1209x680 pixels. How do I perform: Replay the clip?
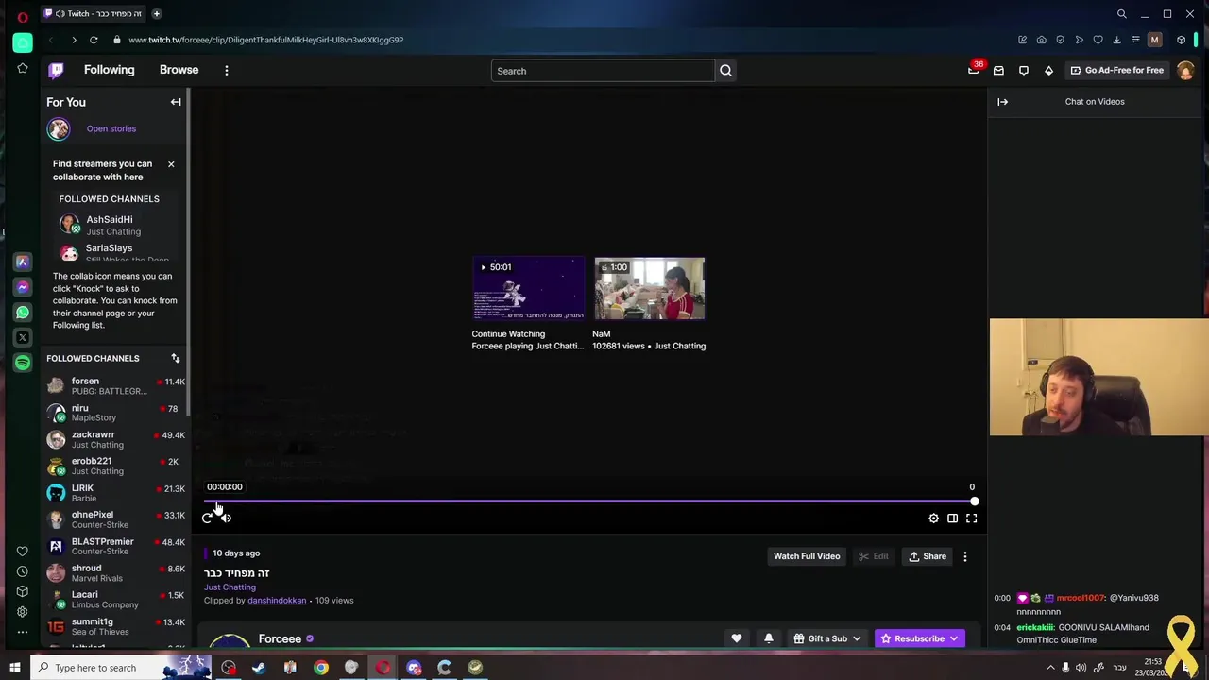point(208,518)
